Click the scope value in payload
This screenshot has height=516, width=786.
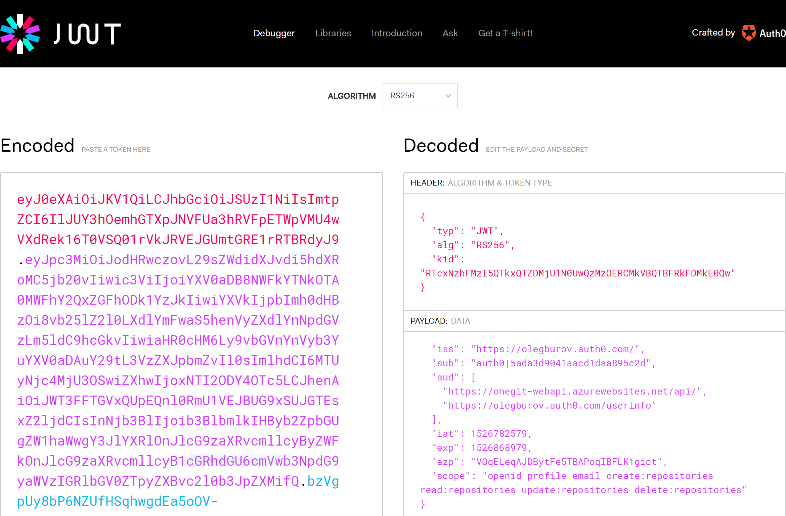point(598,476)
